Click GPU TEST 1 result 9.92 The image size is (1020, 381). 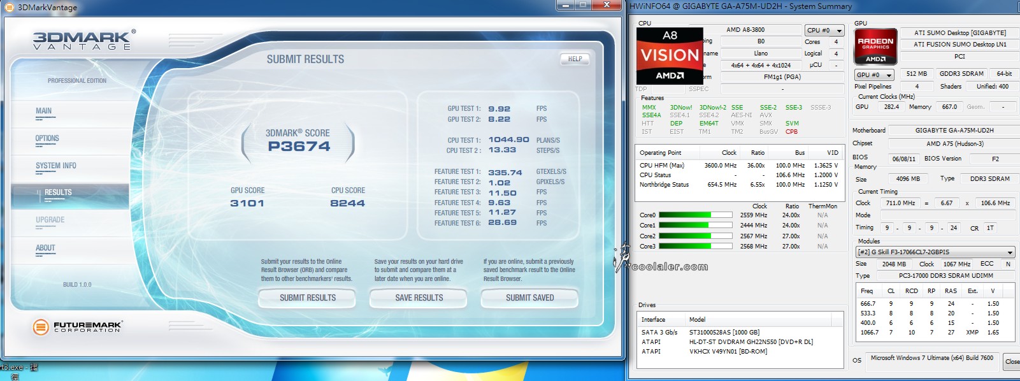click(x=499, y=109)
